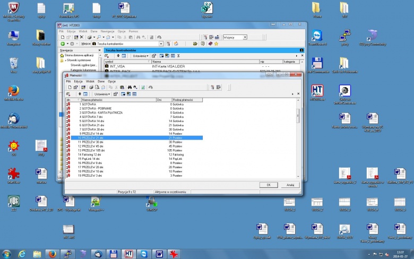
Task: Open the Ustawienia dropdown in Płatności
Action: coord(102,94)
